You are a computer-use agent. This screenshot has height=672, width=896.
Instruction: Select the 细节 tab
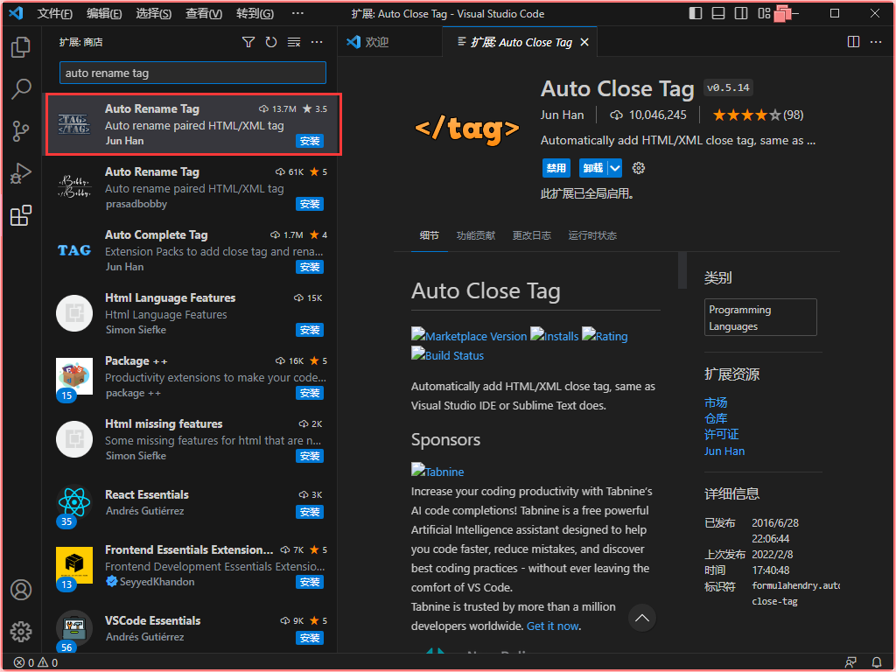point(429,235)
